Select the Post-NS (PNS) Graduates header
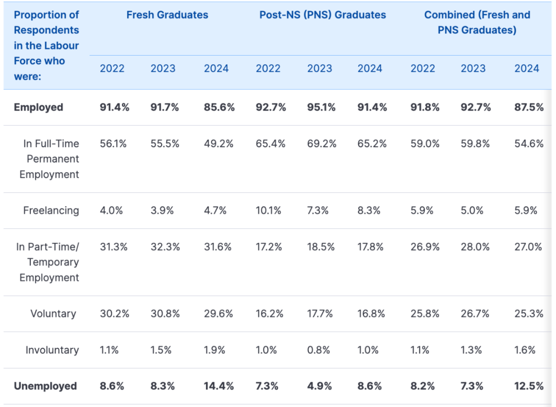This screenshot has width=556, height=407. pyautogui.click(x=322, y=15)
